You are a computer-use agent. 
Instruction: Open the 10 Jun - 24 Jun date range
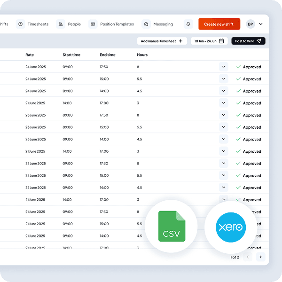coord(209,41)
